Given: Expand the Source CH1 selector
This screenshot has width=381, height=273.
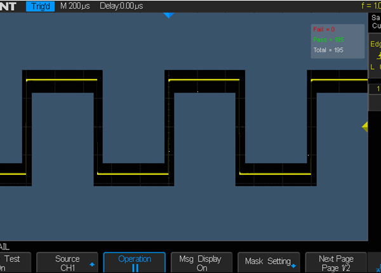Looking at the screenshot, I should [x=67, y=263].
